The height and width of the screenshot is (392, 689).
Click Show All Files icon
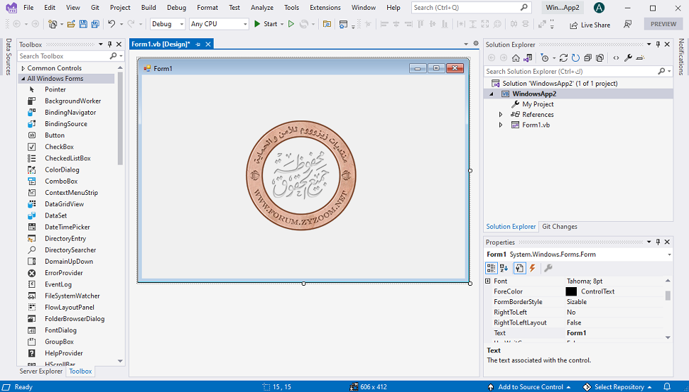[x=600, y=58]
